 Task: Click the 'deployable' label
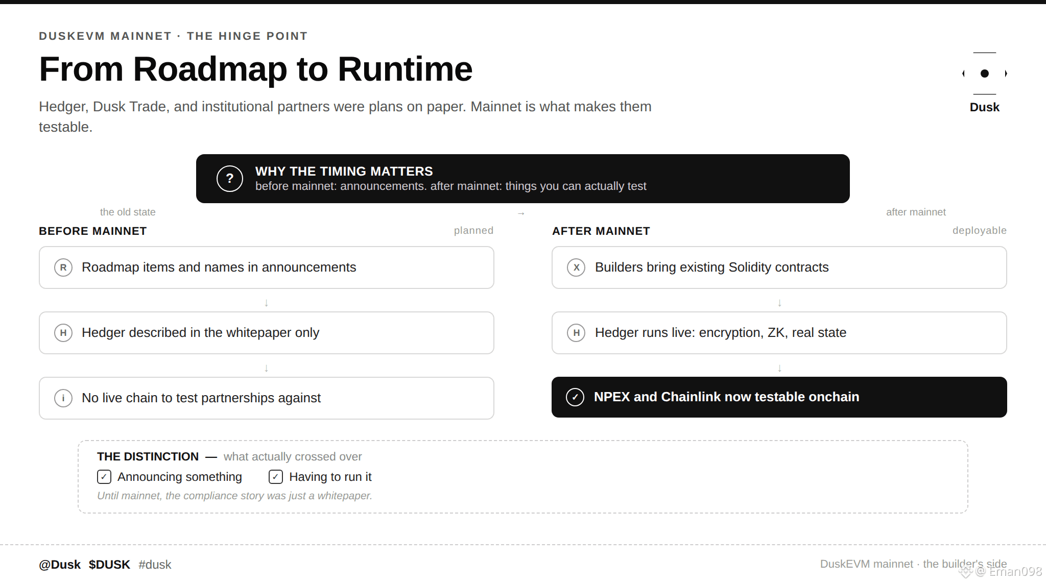980,231
